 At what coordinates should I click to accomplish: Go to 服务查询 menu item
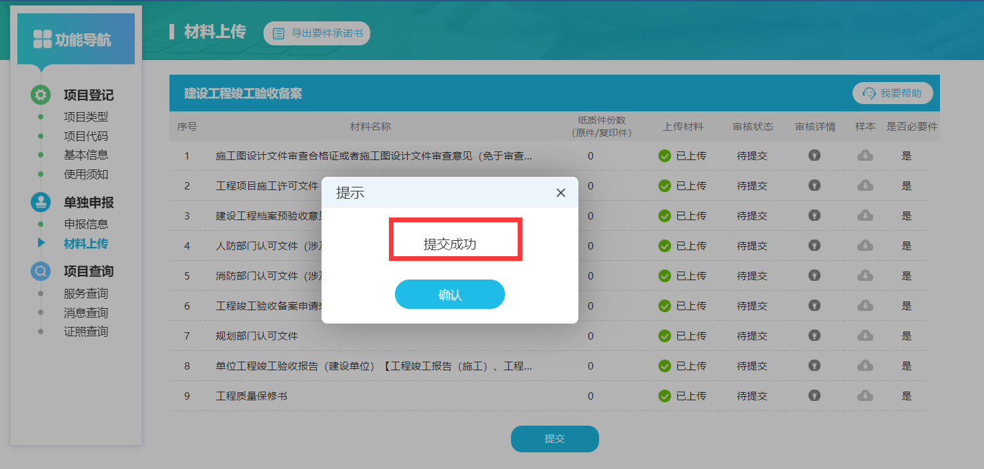[85, 294]
